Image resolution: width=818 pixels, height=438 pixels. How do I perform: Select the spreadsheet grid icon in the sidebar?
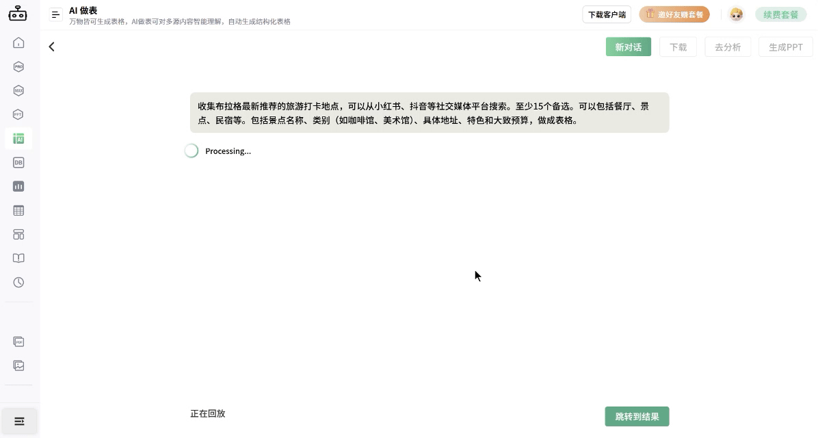point(18,210)
